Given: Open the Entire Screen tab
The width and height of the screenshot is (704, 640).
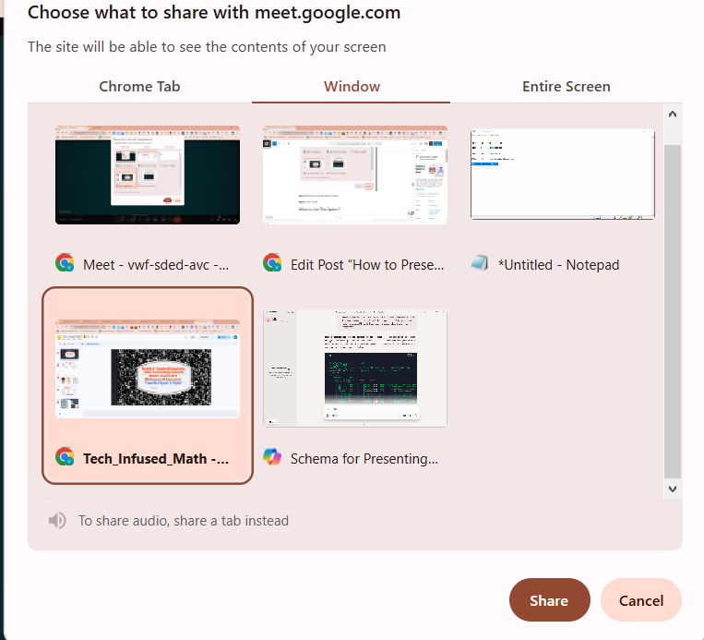Looking at the screenshot, I should coord(566,86).
